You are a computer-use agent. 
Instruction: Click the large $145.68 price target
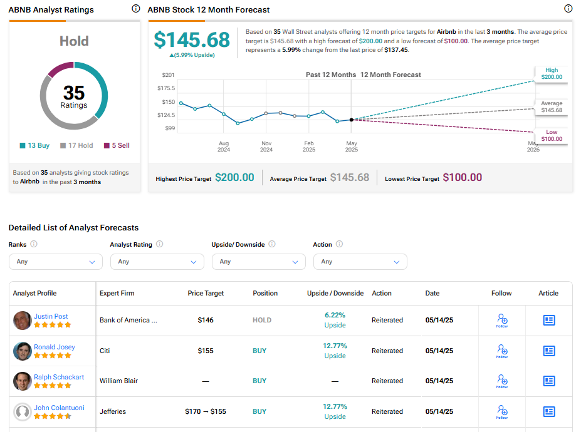(x=192, y=39)
